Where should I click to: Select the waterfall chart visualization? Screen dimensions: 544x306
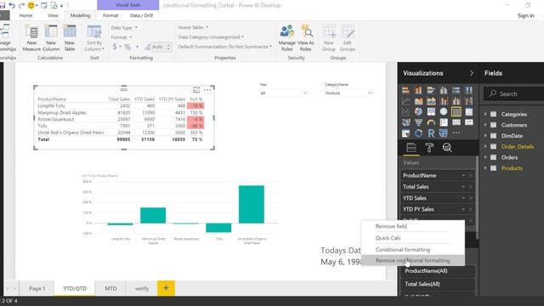tap(468, 101)
